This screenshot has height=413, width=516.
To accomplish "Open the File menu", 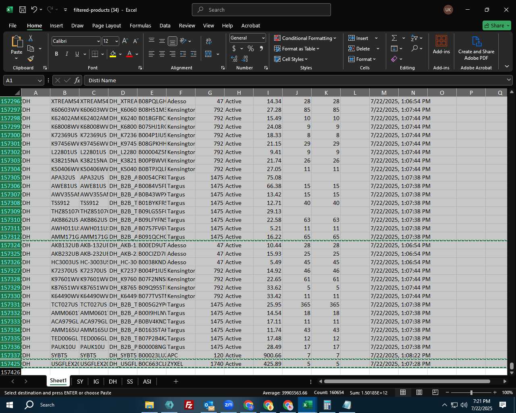I will (x=12, y=25).
